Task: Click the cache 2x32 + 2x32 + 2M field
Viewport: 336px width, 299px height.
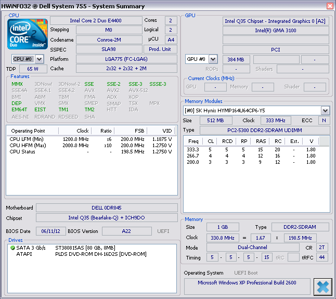Action: [126, 69]
